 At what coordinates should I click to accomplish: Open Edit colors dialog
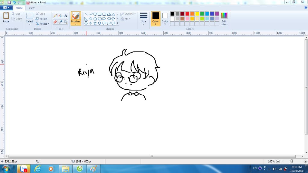pyautogui.click(x=224, y=19)
